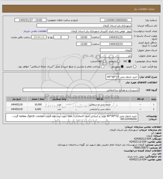The width and height of the screenshot is (163, 179).
Task: Click the quantity cell 10,000
Action: pos(38,104)
